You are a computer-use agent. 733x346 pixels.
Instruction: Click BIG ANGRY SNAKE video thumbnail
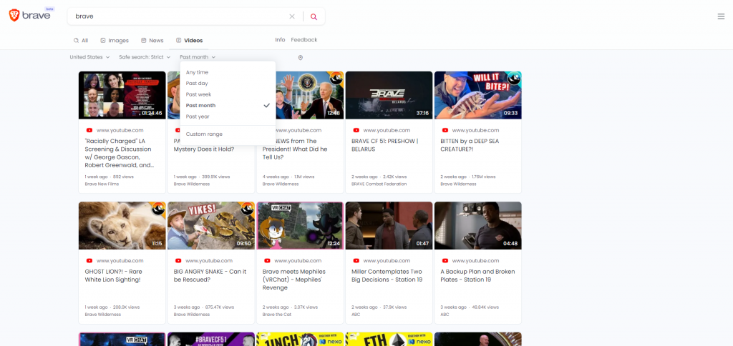click(211, 225)
